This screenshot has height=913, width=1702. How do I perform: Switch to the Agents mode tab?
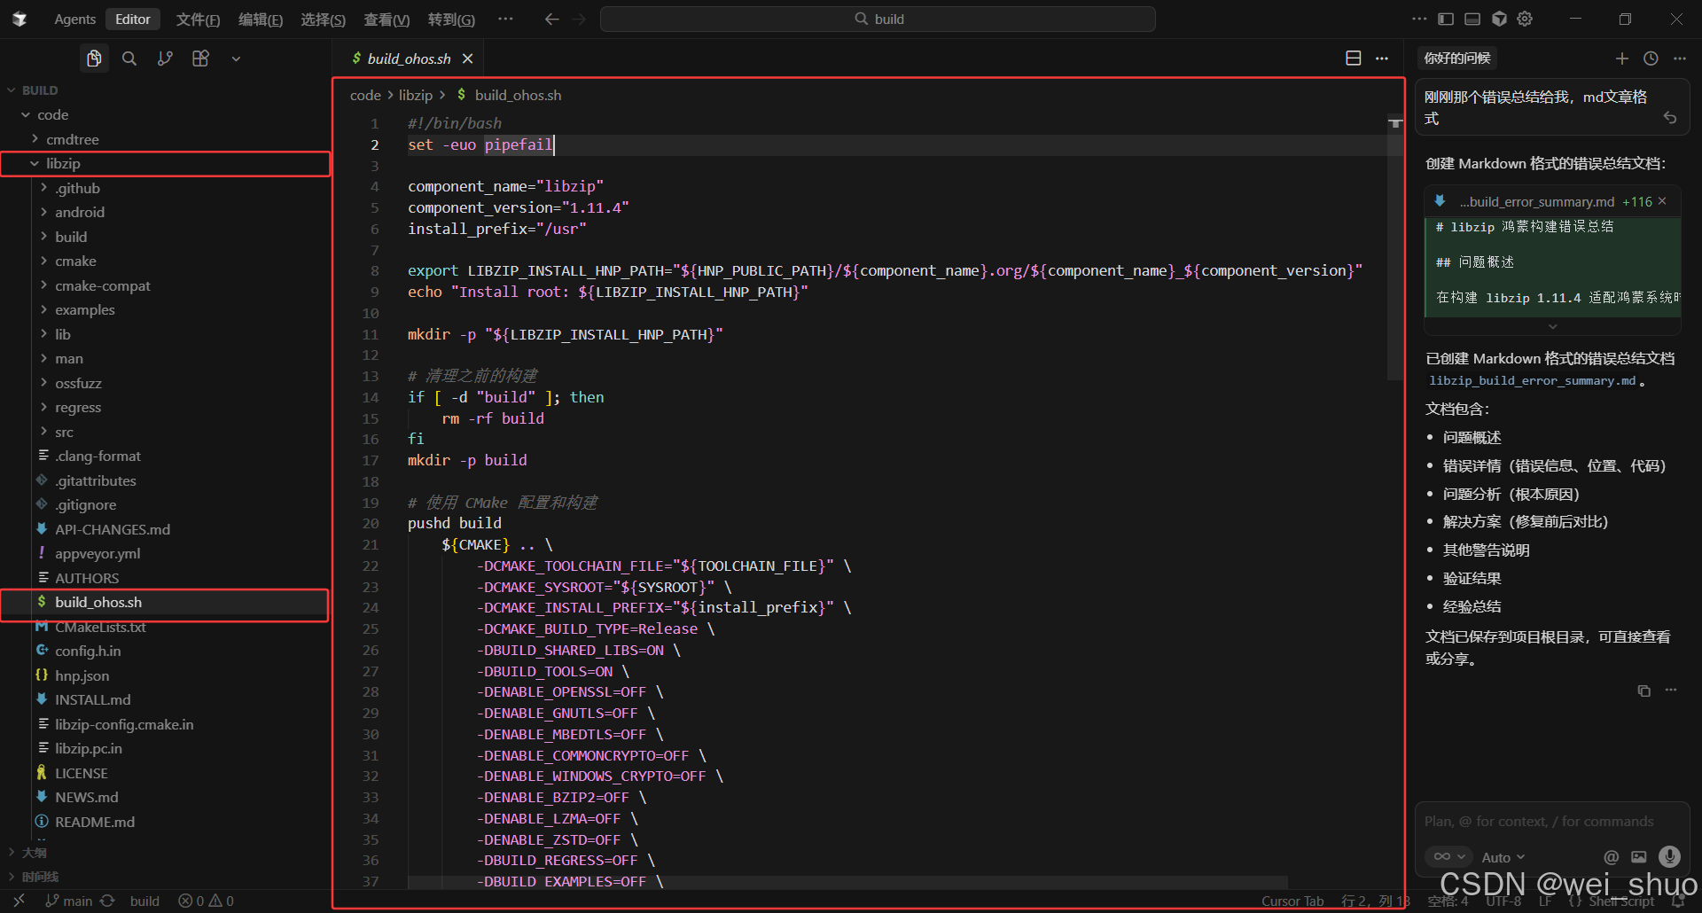click(x=75, y=19)
